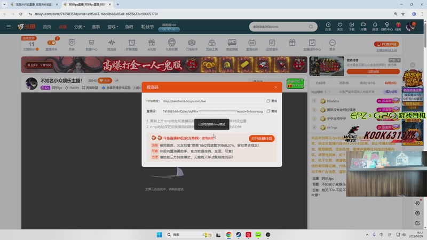Open the 互动工具 icon

pos(212,45)
